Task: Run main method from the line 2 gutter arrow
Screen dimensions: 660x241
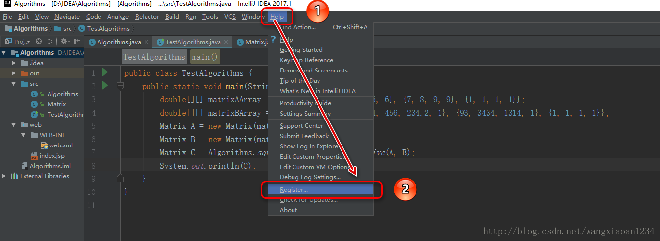Action: point(104,86)
